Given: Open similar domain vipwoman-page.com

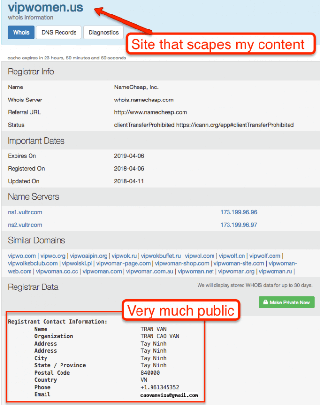Looking at the screenshot, I should (123, 263).
